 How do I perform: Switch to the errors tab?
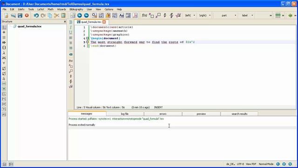[x=163, y=114]
